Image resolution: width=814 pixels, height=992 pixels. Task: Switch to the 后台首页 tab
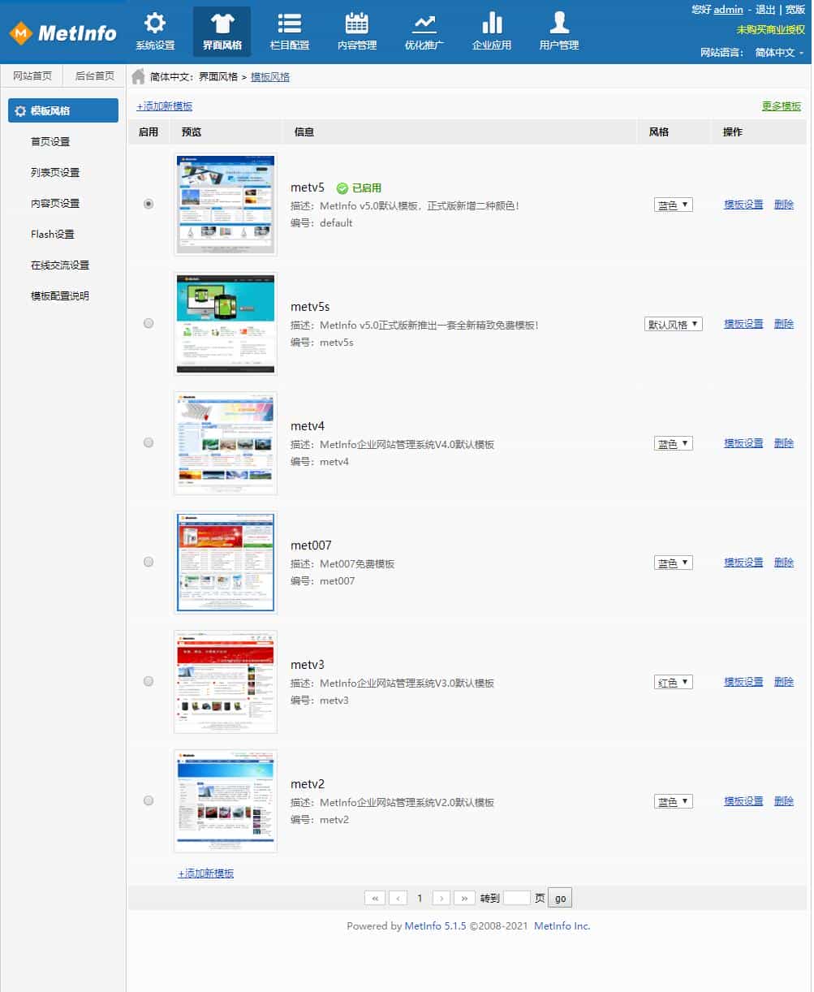pos(95,75)
